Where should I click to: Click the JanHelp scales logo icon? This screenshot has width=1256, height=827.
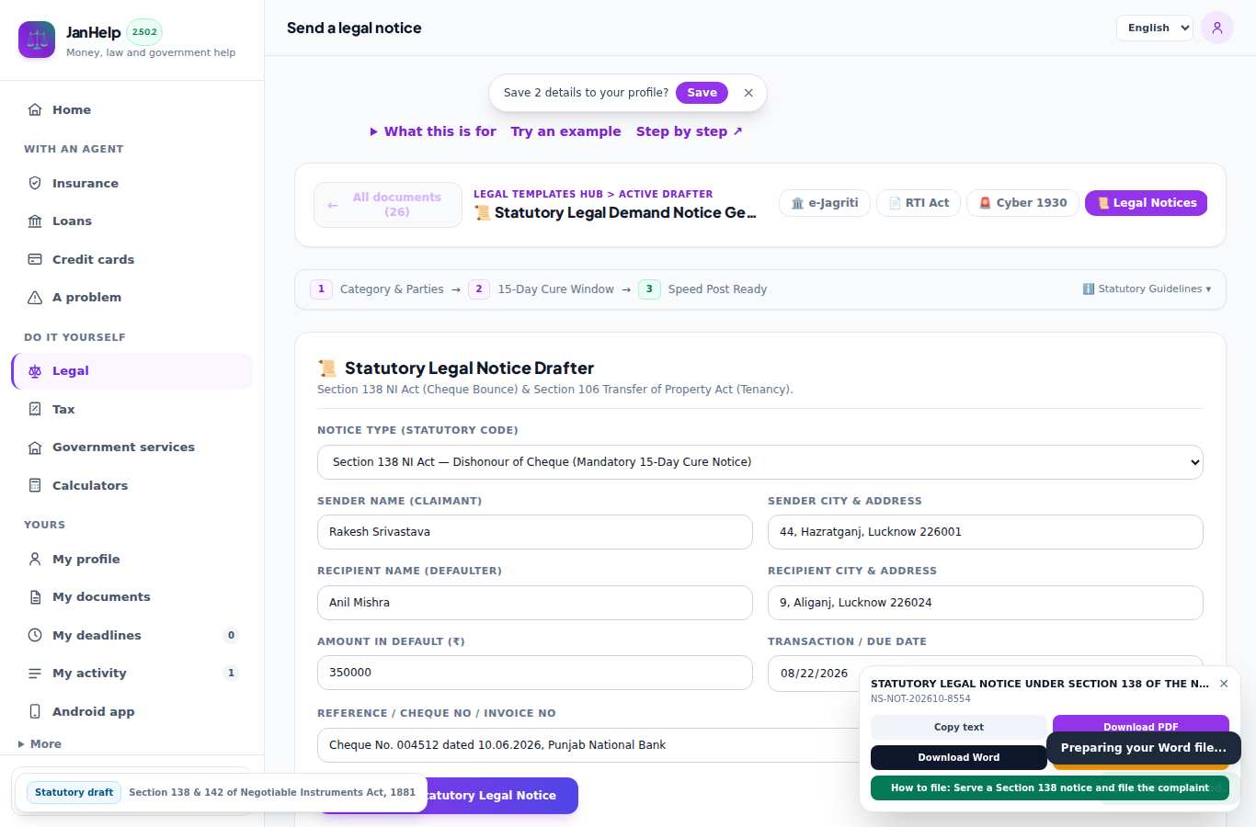point(37,40)
